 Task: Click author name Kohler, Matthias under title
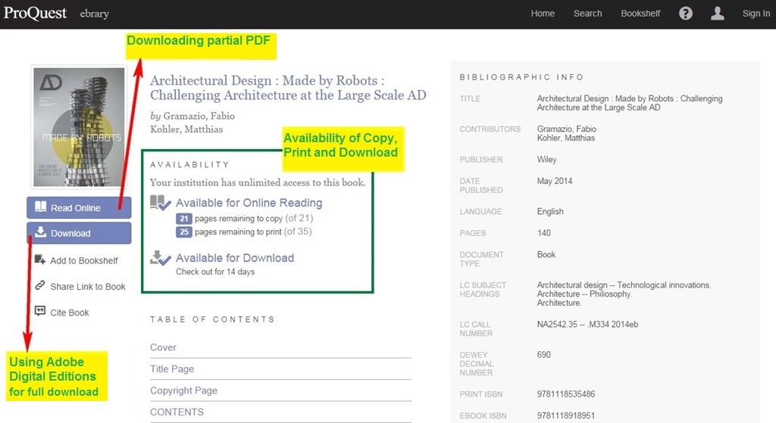[x=186, y=129]
